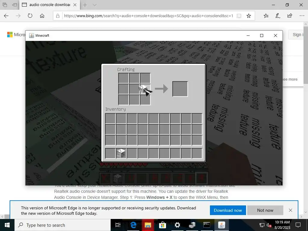Maximize the Minecraft window
308x231 pixels.
(262, 35)
